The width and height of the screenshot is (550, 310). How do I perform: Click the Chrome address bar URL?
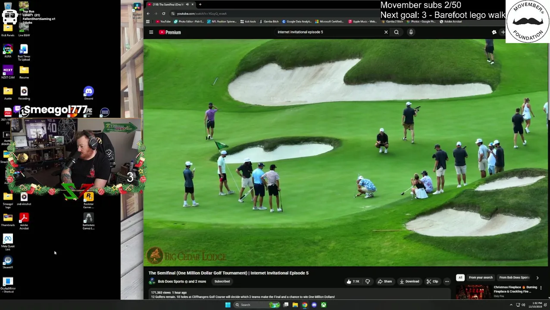tap(202, 13)
